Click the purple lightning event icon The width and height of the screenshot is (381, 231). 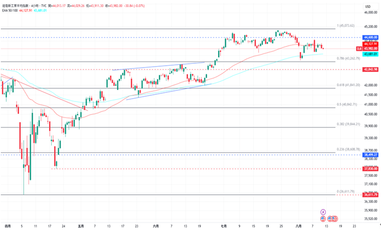click(323, 212)
